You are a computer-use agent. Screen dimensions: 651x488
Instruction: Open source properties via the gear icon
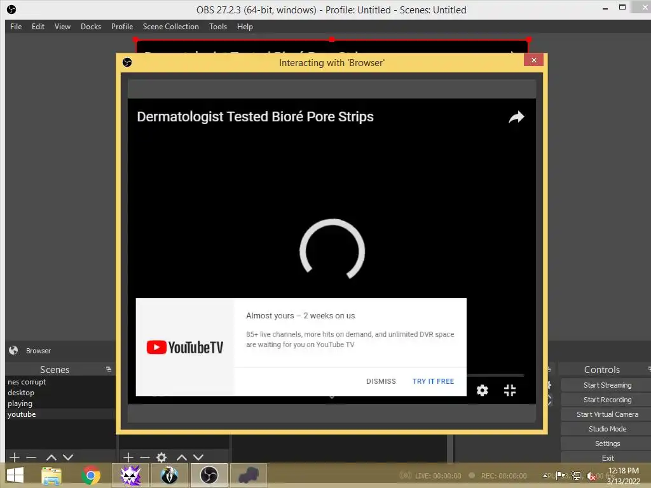161,457
